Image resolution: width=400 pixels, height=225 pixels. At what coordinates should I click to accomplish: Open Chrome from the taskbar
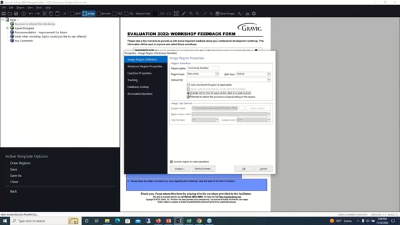(199, 221)
